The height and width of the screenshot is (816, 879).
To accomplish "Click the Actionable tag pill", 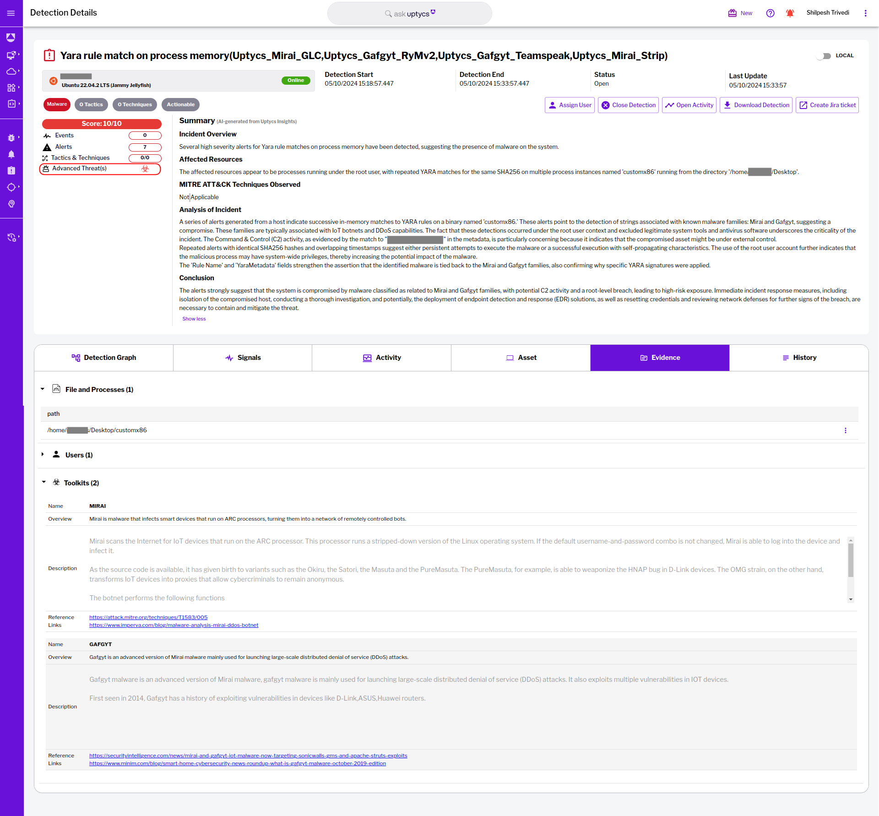I will [180, 104].
